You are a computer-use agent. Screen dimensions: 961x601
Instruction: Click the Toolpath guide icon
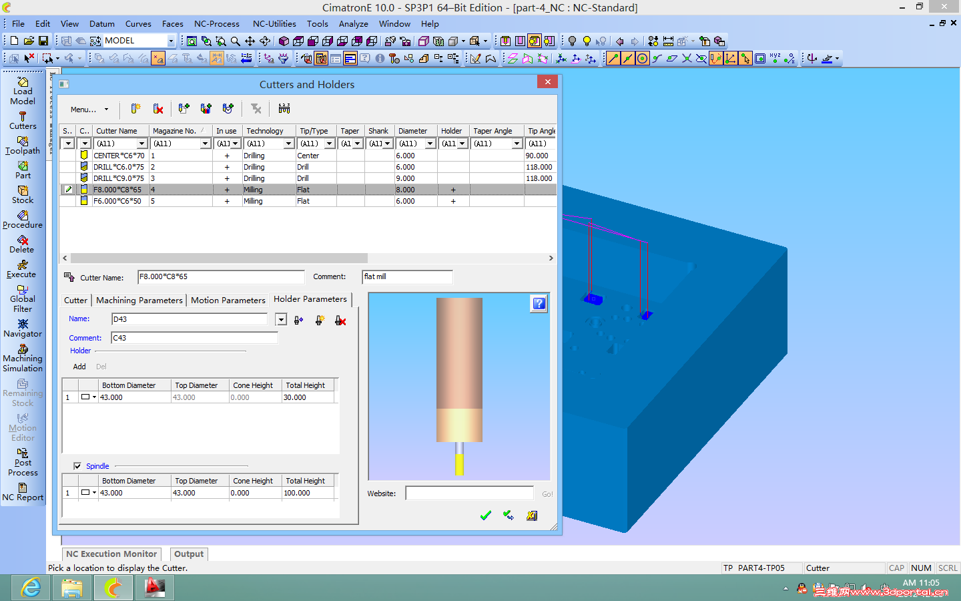click(x=23, y=146)
